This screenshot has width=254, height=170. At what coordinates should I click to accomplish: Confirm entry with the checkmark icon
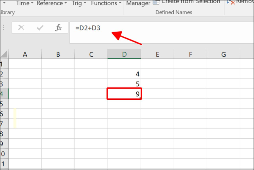(40, 28)
